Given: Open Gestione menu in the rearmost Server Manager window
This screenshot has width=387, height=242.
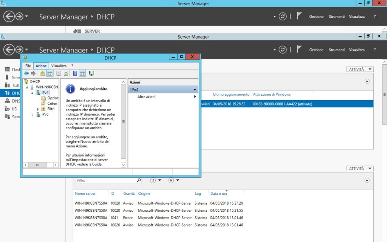Looking at the screenshot, I should (x=316, y=17).
